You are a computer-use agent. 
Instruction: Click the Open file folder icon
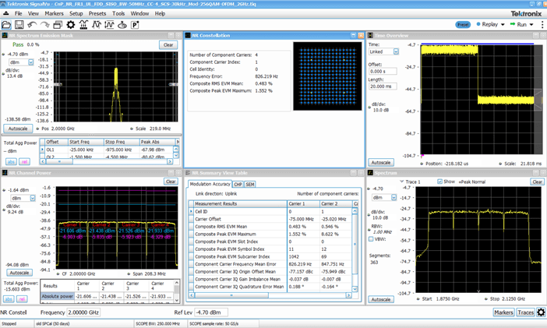[x=7, y=25]
